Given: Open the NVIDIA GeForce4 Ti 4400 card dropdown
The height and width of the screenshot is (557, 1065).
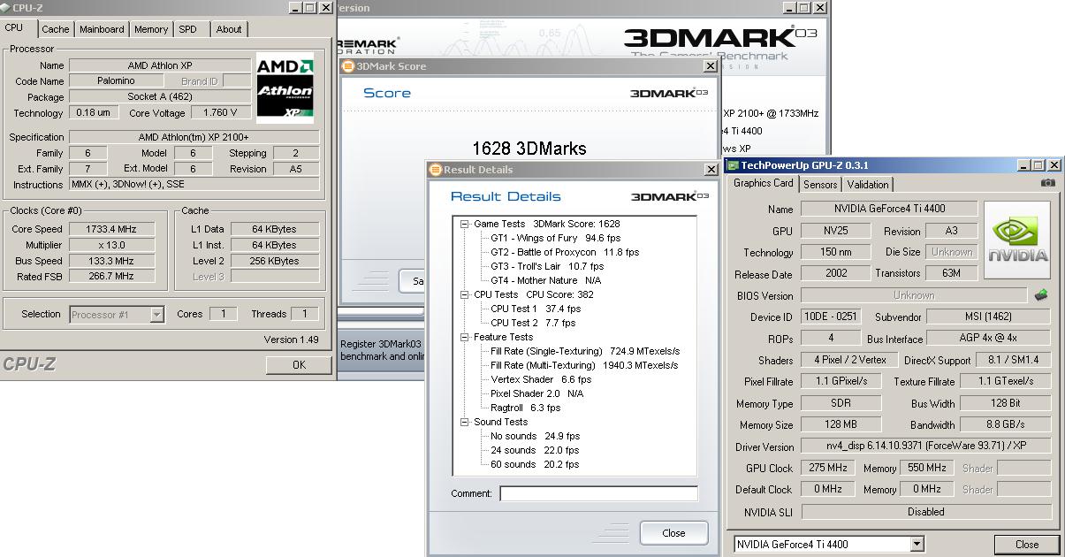Looking at the screenshot, I should pos(917,544).
